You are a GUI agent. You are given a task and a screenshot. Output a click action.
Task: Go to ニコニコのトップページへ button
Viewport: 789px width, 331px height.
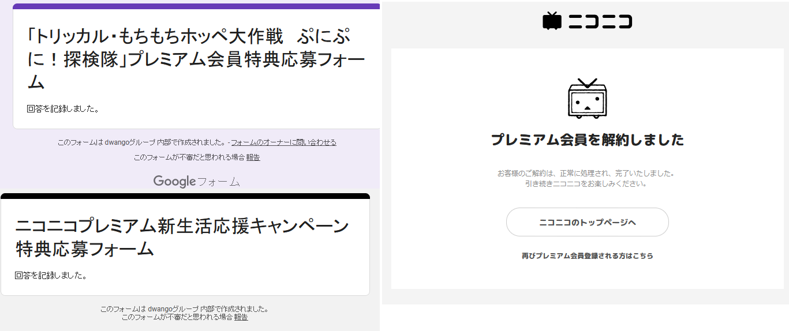click(587, 222)
